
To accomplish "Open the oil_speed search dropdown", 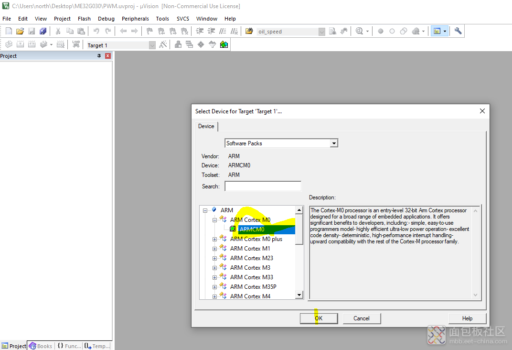I will click(321, 32).
